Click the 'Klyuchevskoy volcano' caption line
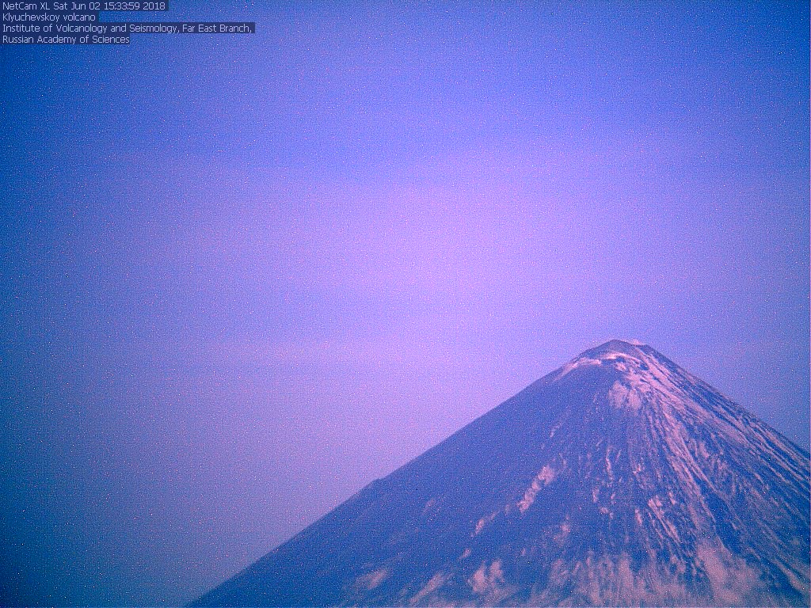 click(49, 17)
